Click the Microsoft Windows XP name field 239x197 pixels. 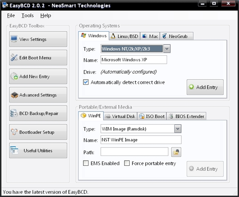coord(134,60)
